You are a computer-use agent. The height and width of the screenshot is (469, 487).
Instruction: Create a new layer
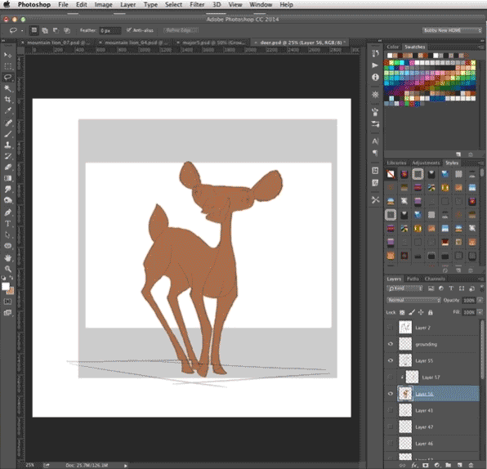coord(459,465)
